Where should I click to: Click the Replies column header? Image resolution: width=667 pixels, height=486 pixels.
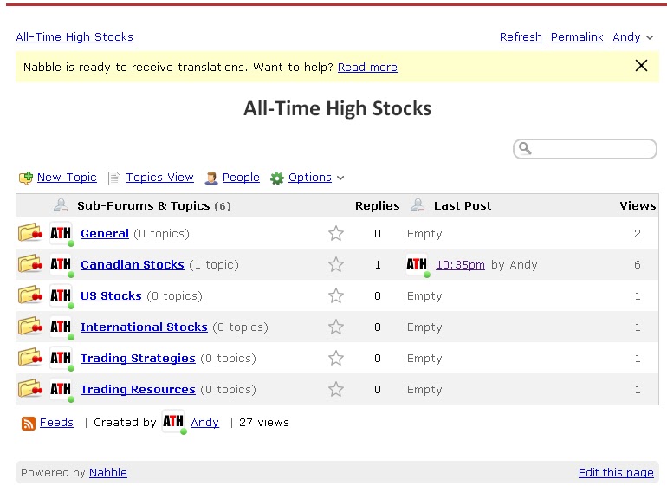[378, 205]
